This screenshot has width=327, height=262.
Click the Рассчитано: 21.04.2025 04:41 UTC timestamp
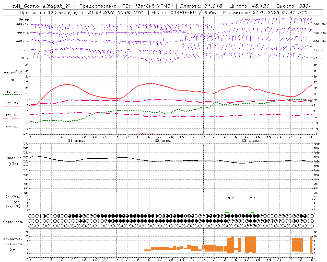[265, 13]
